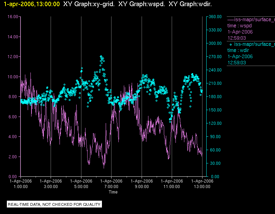The height and width of the screenshot is (214, 275).
Task: Click the 'time : wspd' legend text
Action: (239, 26)
